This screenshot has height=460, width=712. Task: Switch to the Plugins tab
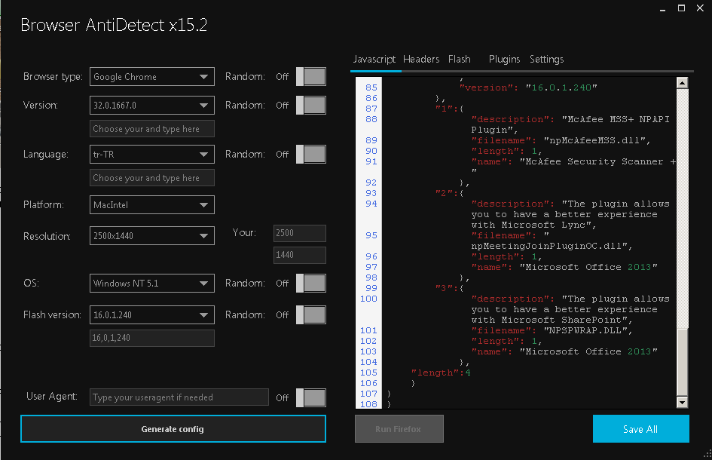[x=504, y=59]
